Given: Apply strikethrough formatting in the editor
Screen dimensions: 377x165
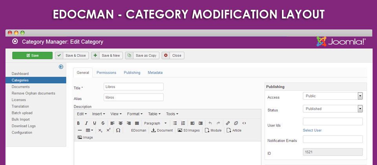Looking at the screenshot, I should [x=103, y=123].
